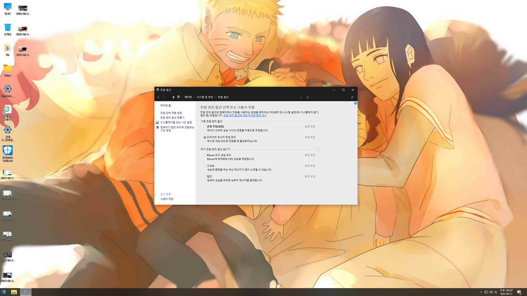Select the Extras folder on desktop
527x296 pixels.
(8, 71)
